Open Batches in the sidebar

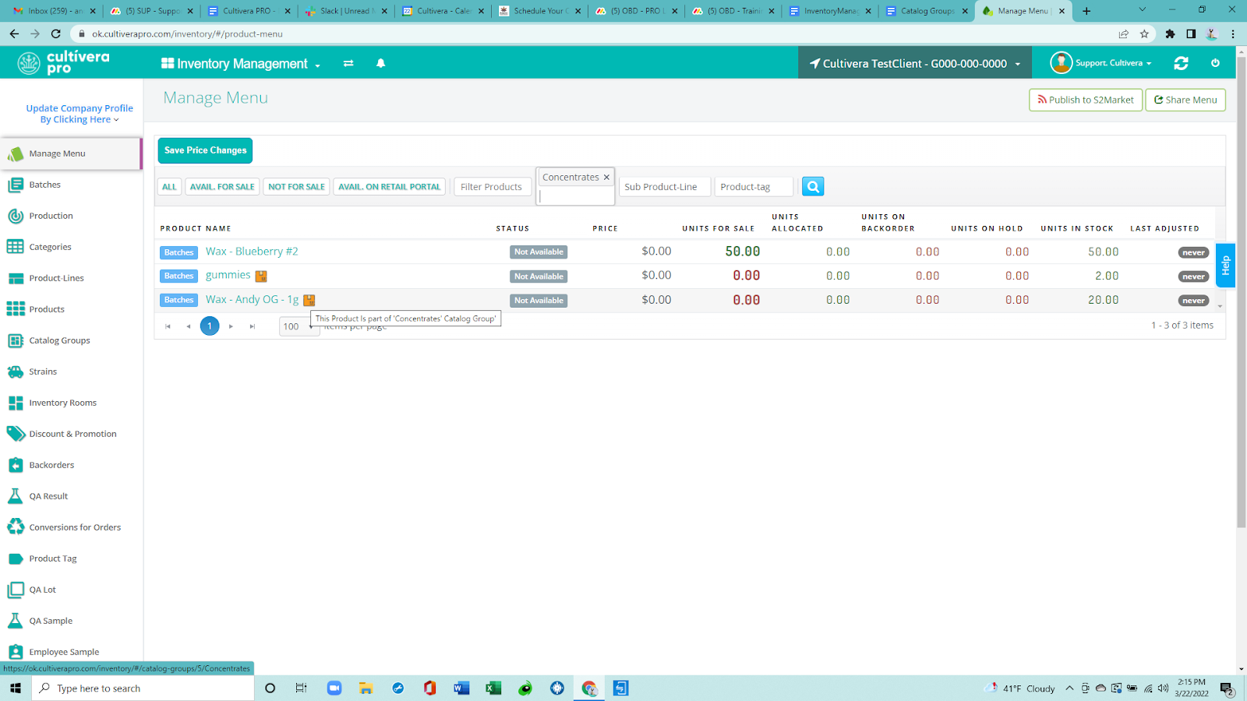44,185
